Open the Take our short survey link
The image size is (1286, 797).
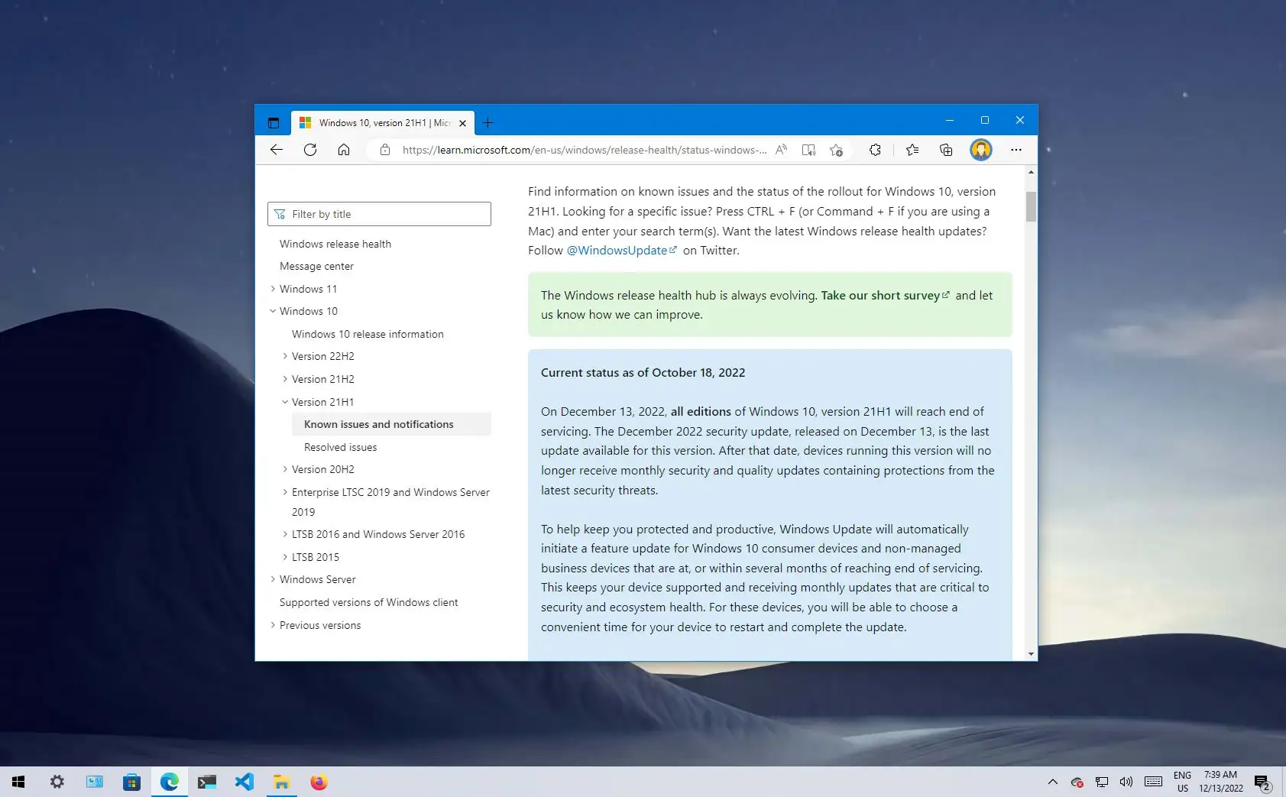pos(885,295)
